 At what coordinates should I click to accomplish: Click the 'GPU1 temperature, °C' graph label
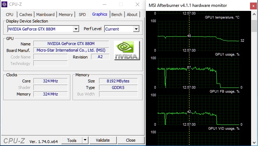click(x=222, y=17)
